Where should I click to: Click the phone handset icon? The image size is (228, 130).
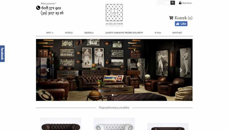[38, 8]
